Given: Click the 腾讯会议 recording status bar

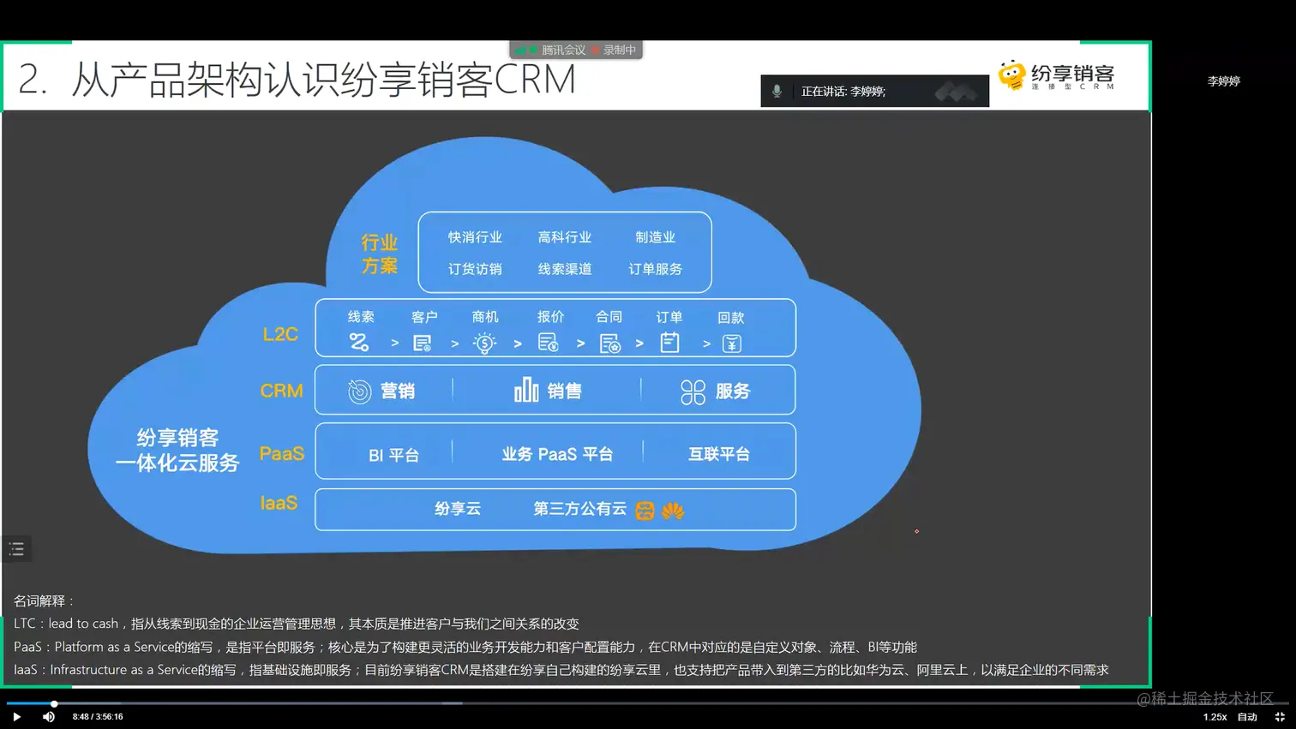Looking at the screenshot, I should 576,50.
